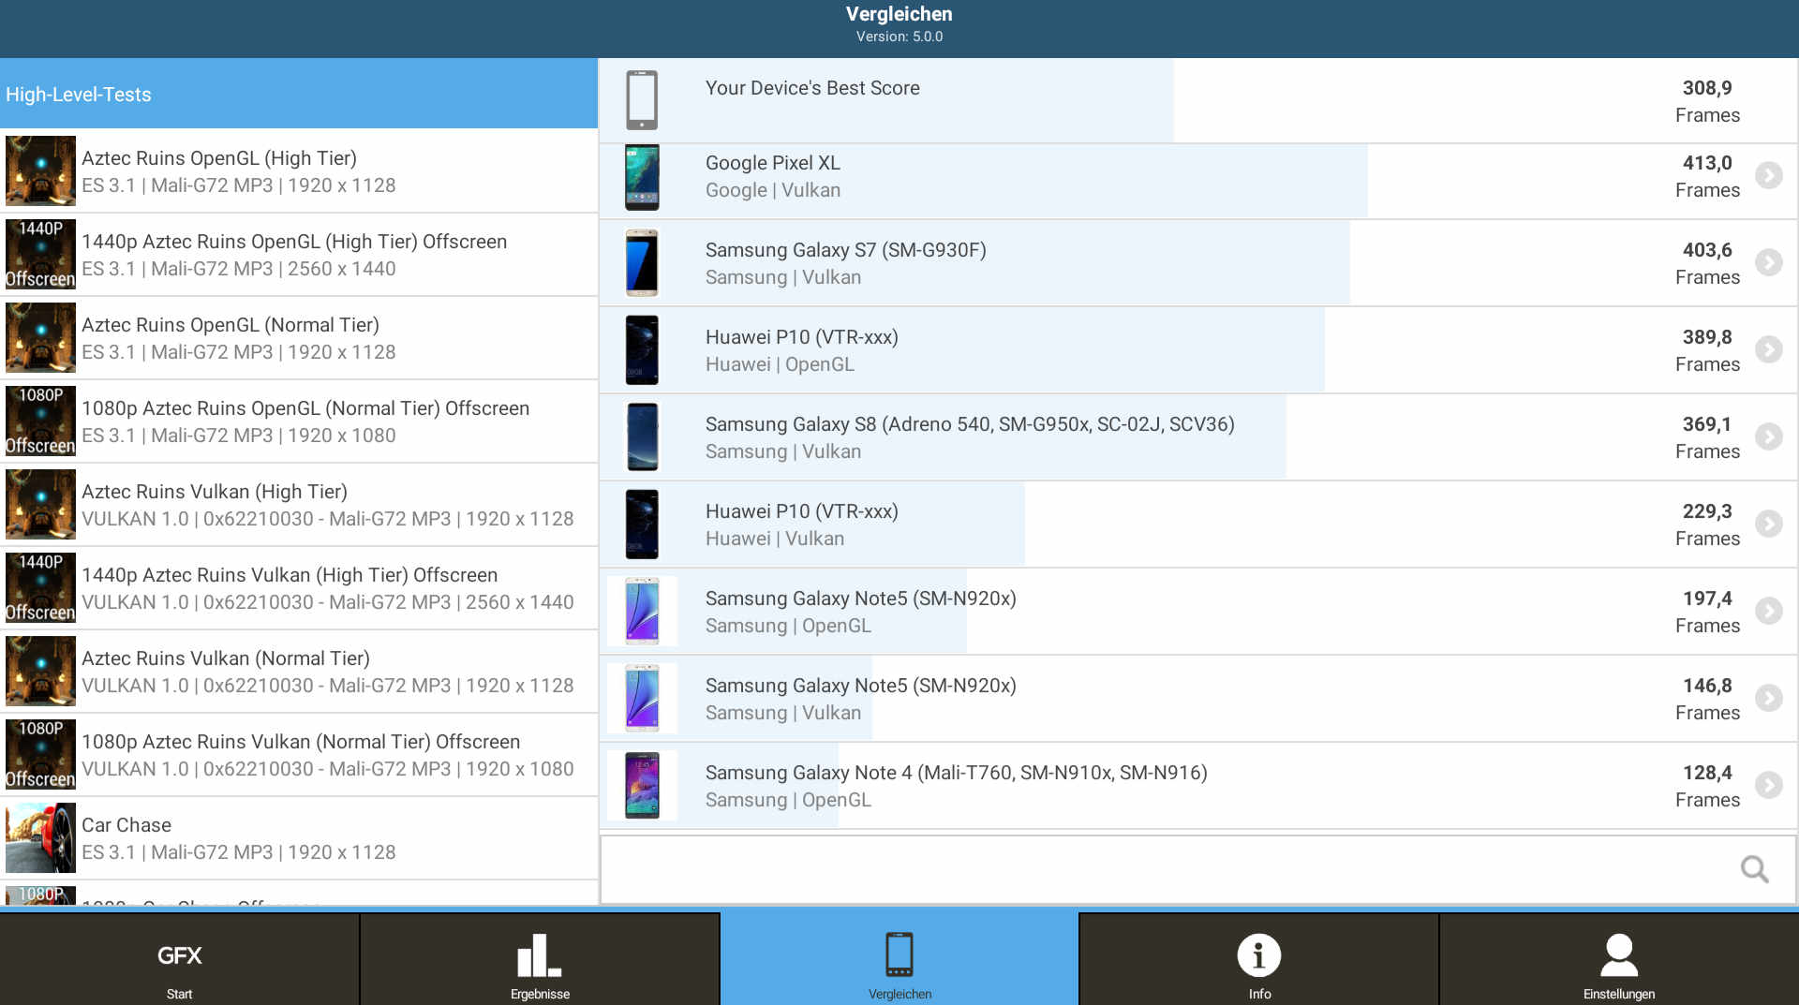Screen dimensions: 1799x1005
Task: Select 1080p Aztec Ruins OpenGL Offscreen test
Action: coord(299,421)
